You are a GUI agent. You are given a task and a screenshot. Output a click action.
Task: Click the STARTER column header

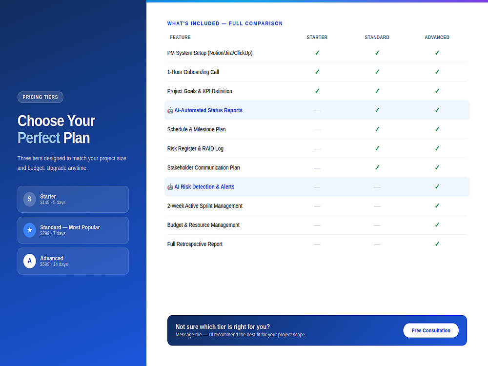coord(317,38)
